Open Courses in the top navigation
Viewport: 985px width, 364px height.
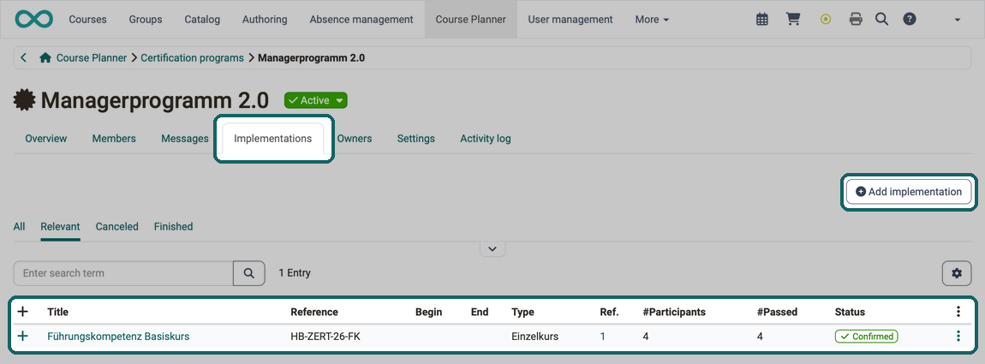pos(87,20)
